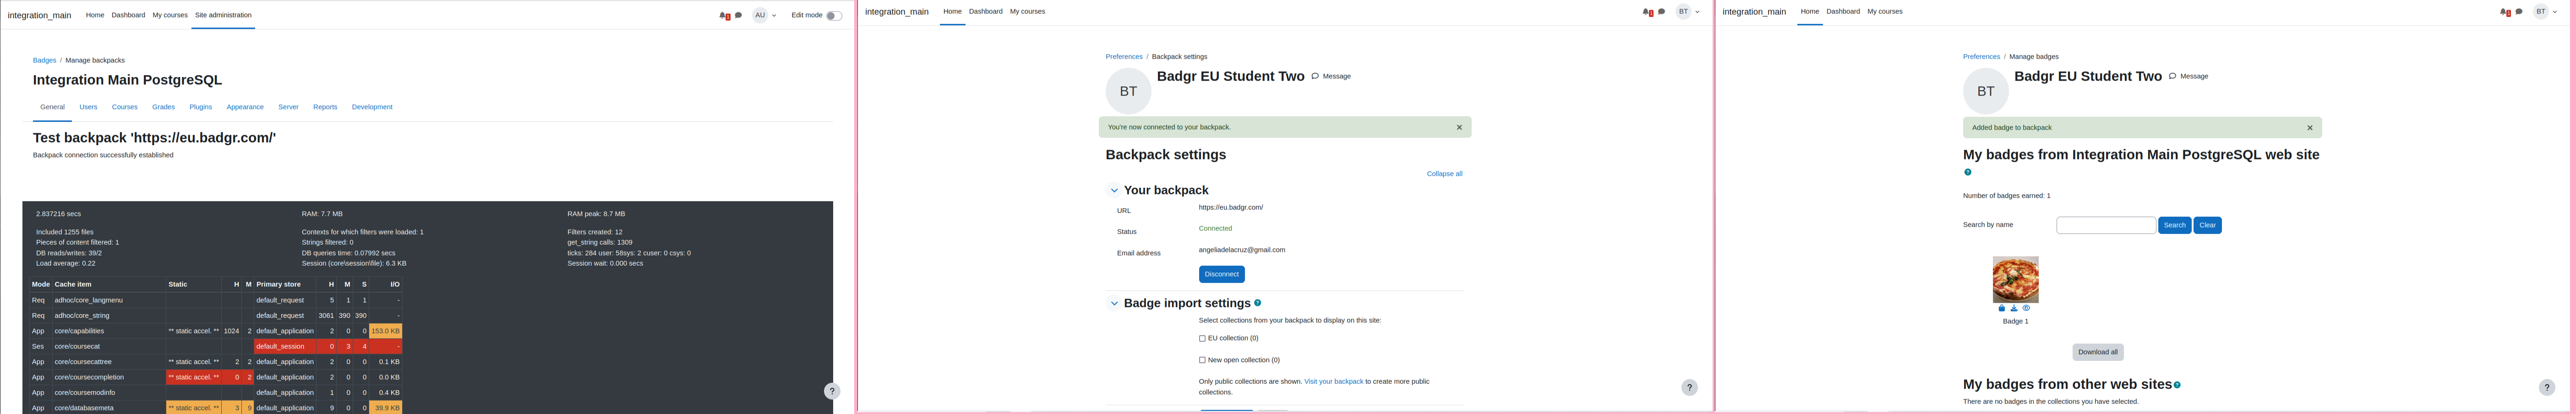Open Dashboard in left admin window

128,15
